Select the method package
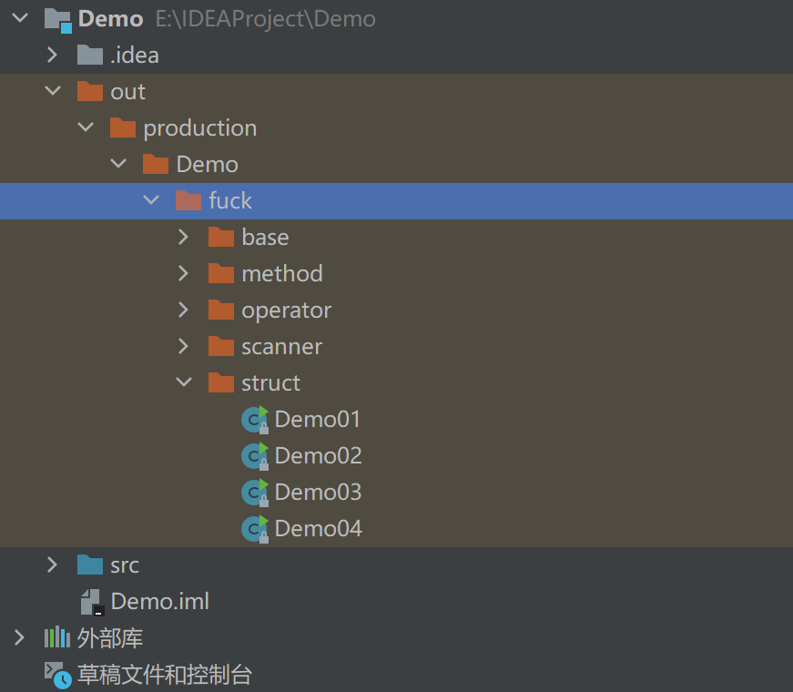The image size is (793, 692). (x=281, y=273)
